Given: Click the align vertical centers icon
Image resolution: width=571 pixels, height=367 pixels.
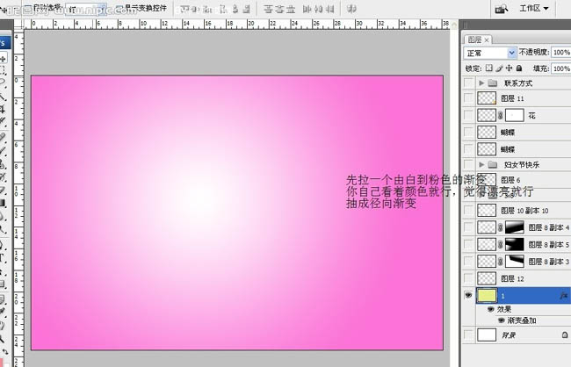Looking at the screenshot, I should tap(197, 9).
